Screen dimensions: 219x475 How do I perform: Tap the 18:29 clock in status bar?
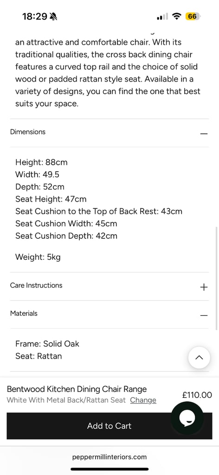click(34, 16)
